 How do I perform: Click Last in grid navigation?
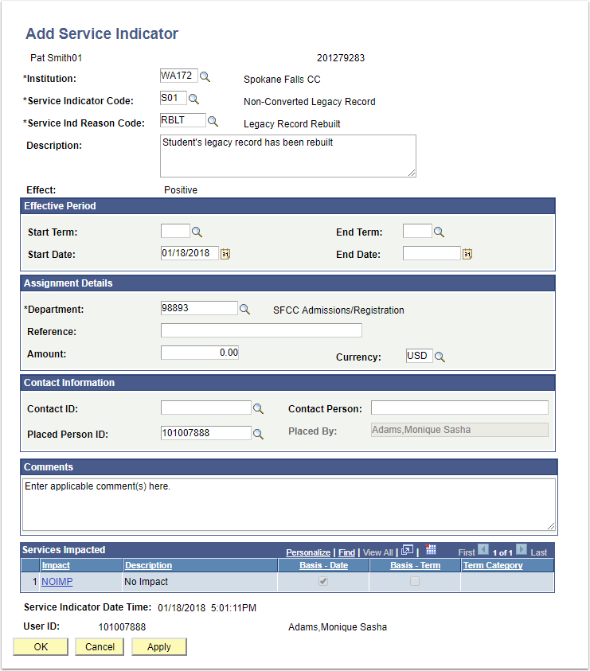(x=538, y=552)
